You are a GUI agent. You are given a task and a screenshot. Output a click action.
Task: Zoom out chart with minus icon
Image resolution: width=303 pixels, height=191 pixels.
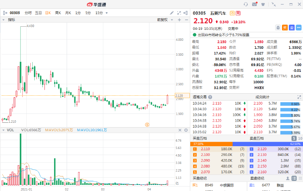coord(186,20)
